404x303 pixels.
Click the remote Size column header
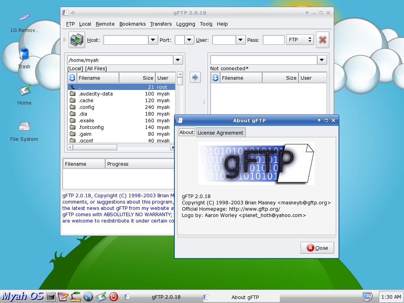(x=281, y=78)
